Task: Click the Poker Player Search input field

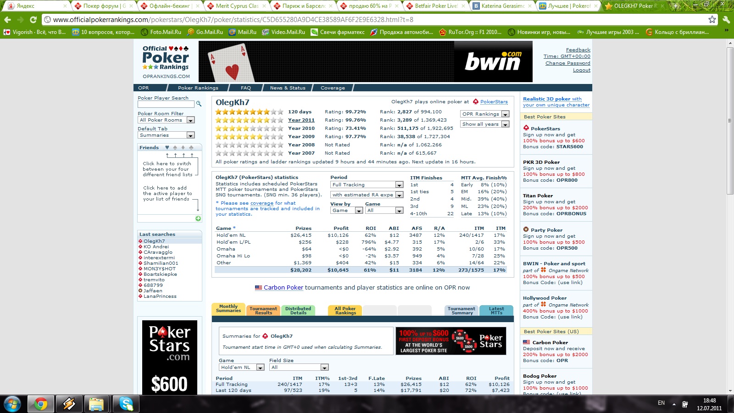Action: 166,105
